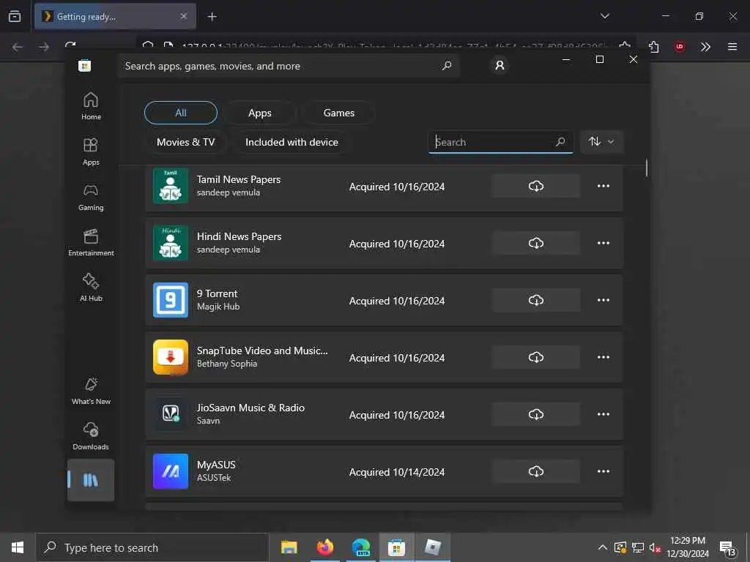Click muted volume icon in tray
750x562 pixels.
pos(655,548)
